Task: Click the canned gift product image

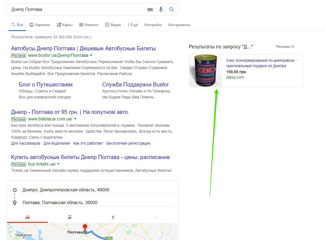Action: pos(206,71)
